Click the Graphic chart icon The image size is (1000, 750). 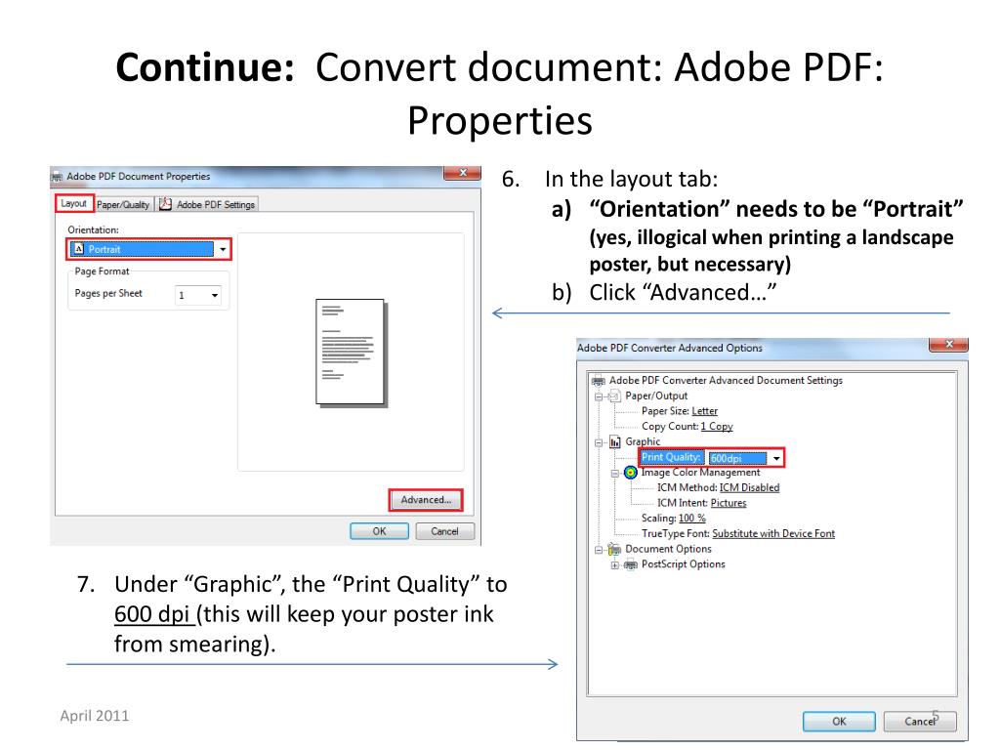click(615, 442)
